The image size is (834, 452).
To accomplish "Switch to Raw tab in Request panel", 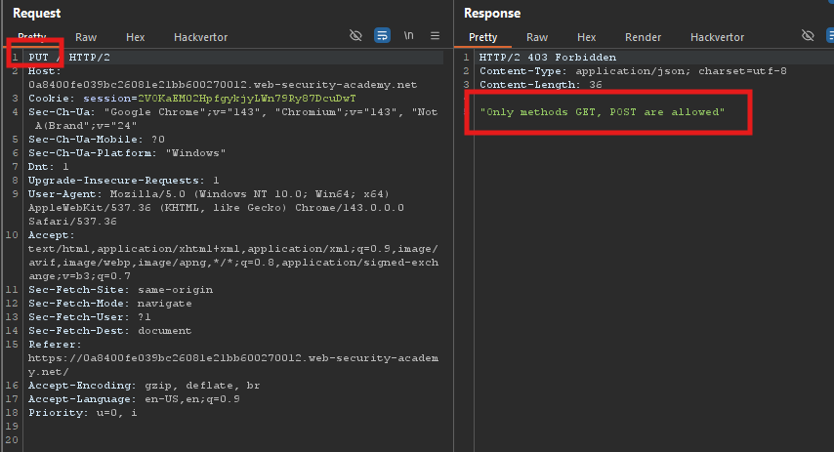I will (x=86, y=37).
